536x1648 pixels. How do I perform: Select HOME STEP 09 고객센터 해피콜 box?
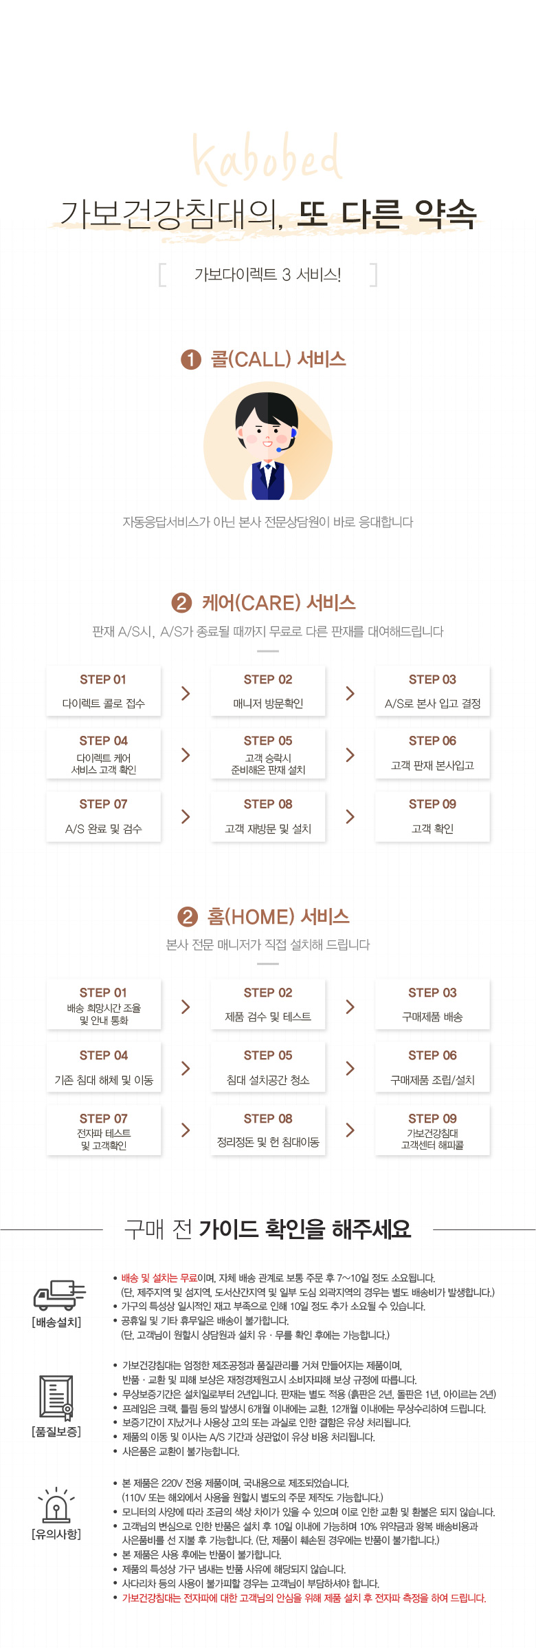(432, 1130)
